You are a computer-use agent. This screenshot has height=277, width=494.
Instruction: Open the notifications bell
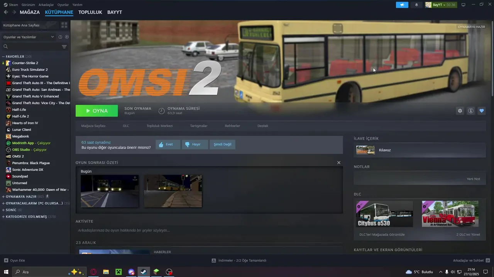(416, 5)
